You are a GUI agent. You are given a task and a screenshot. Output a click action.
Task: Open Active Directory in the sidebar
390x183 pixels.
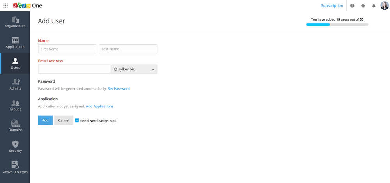click(x=15, y=167)
